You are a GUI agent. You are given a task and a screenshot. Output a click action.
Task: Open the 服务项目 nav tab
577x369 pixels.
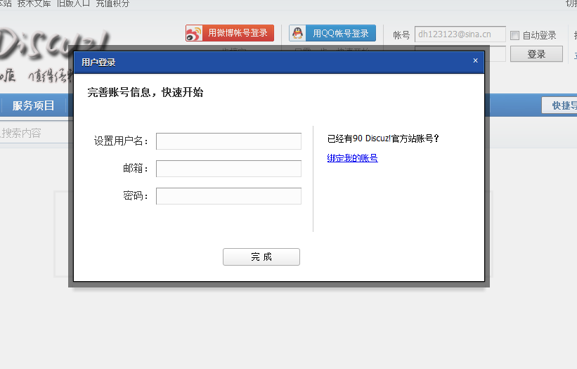coord(33,105)
